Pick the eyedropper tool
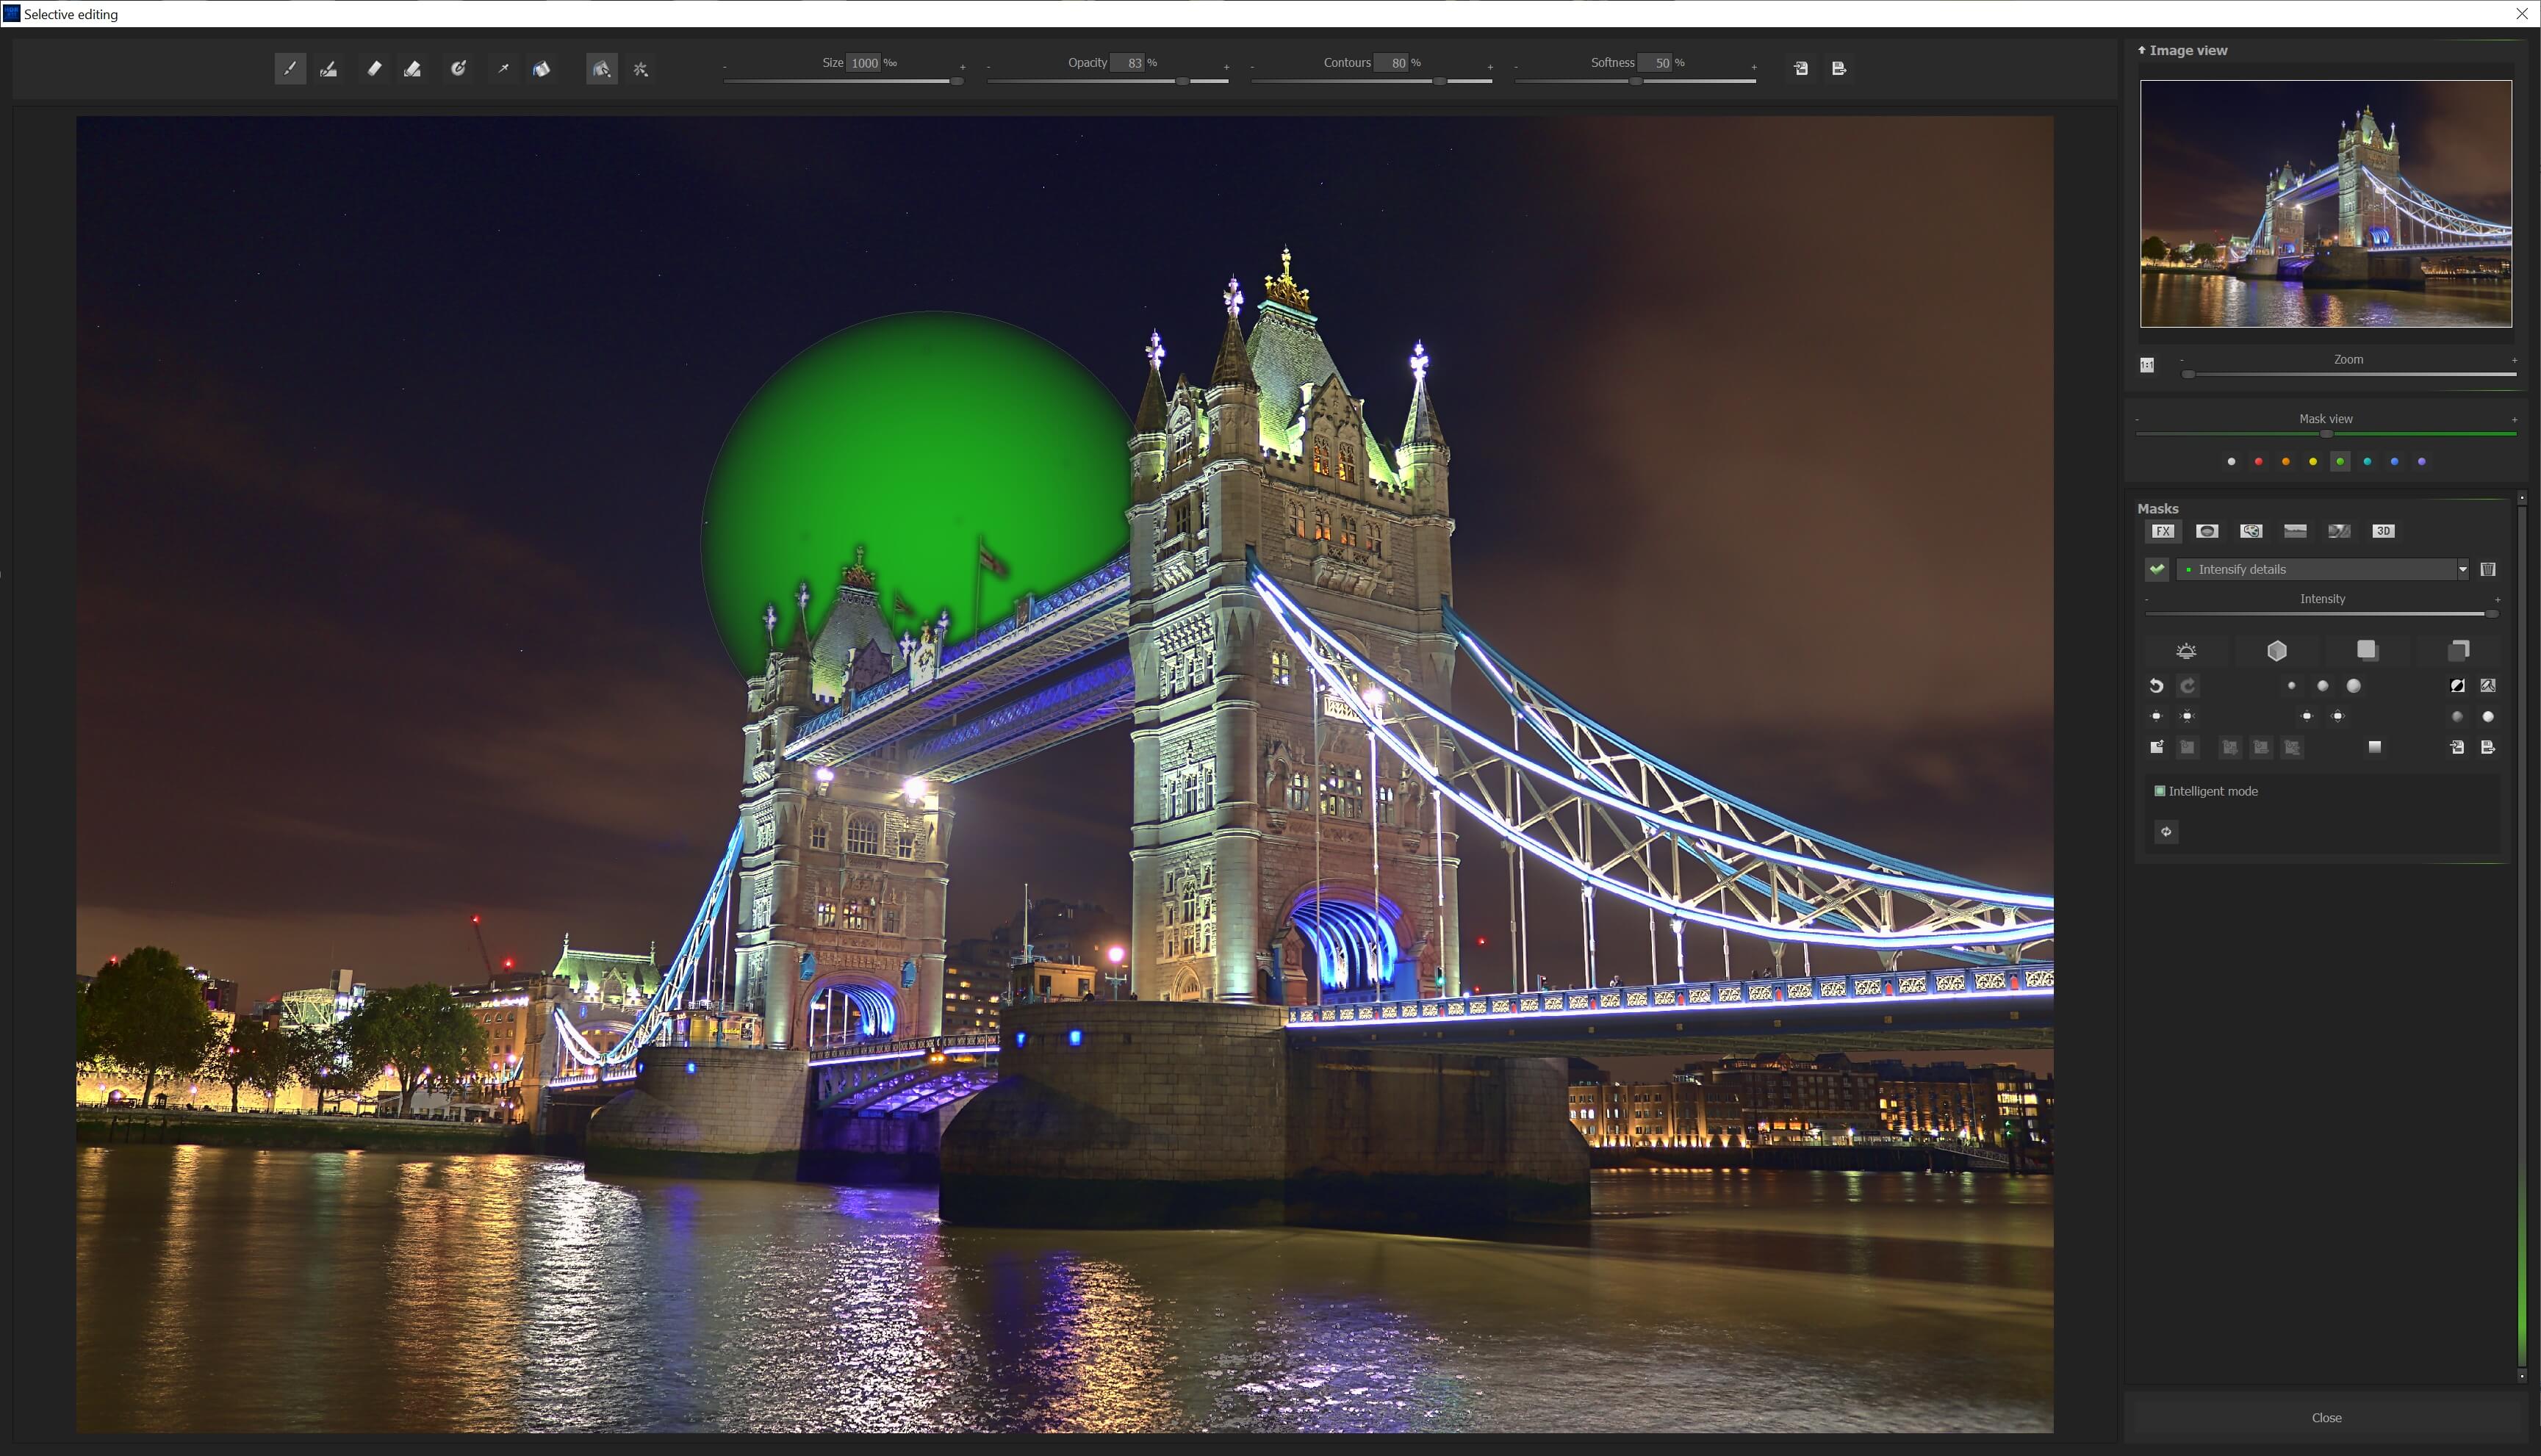This screenshot has width=2541, height=1456. click(503, 69)
